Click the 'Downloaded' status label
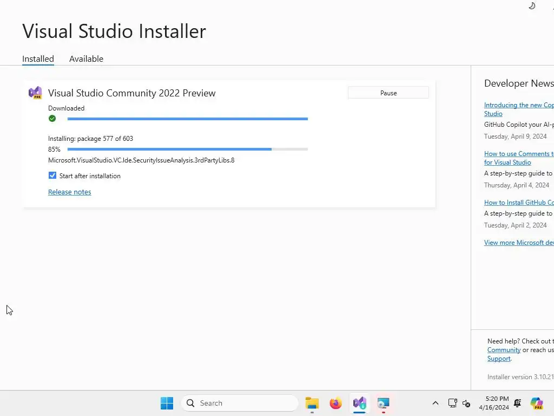 pos(67,108)
